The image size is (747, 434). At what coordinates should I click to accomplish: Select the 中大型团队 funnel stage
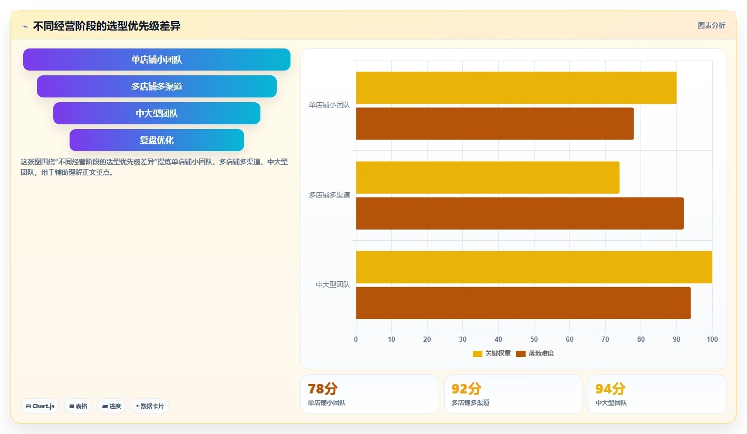157,113
